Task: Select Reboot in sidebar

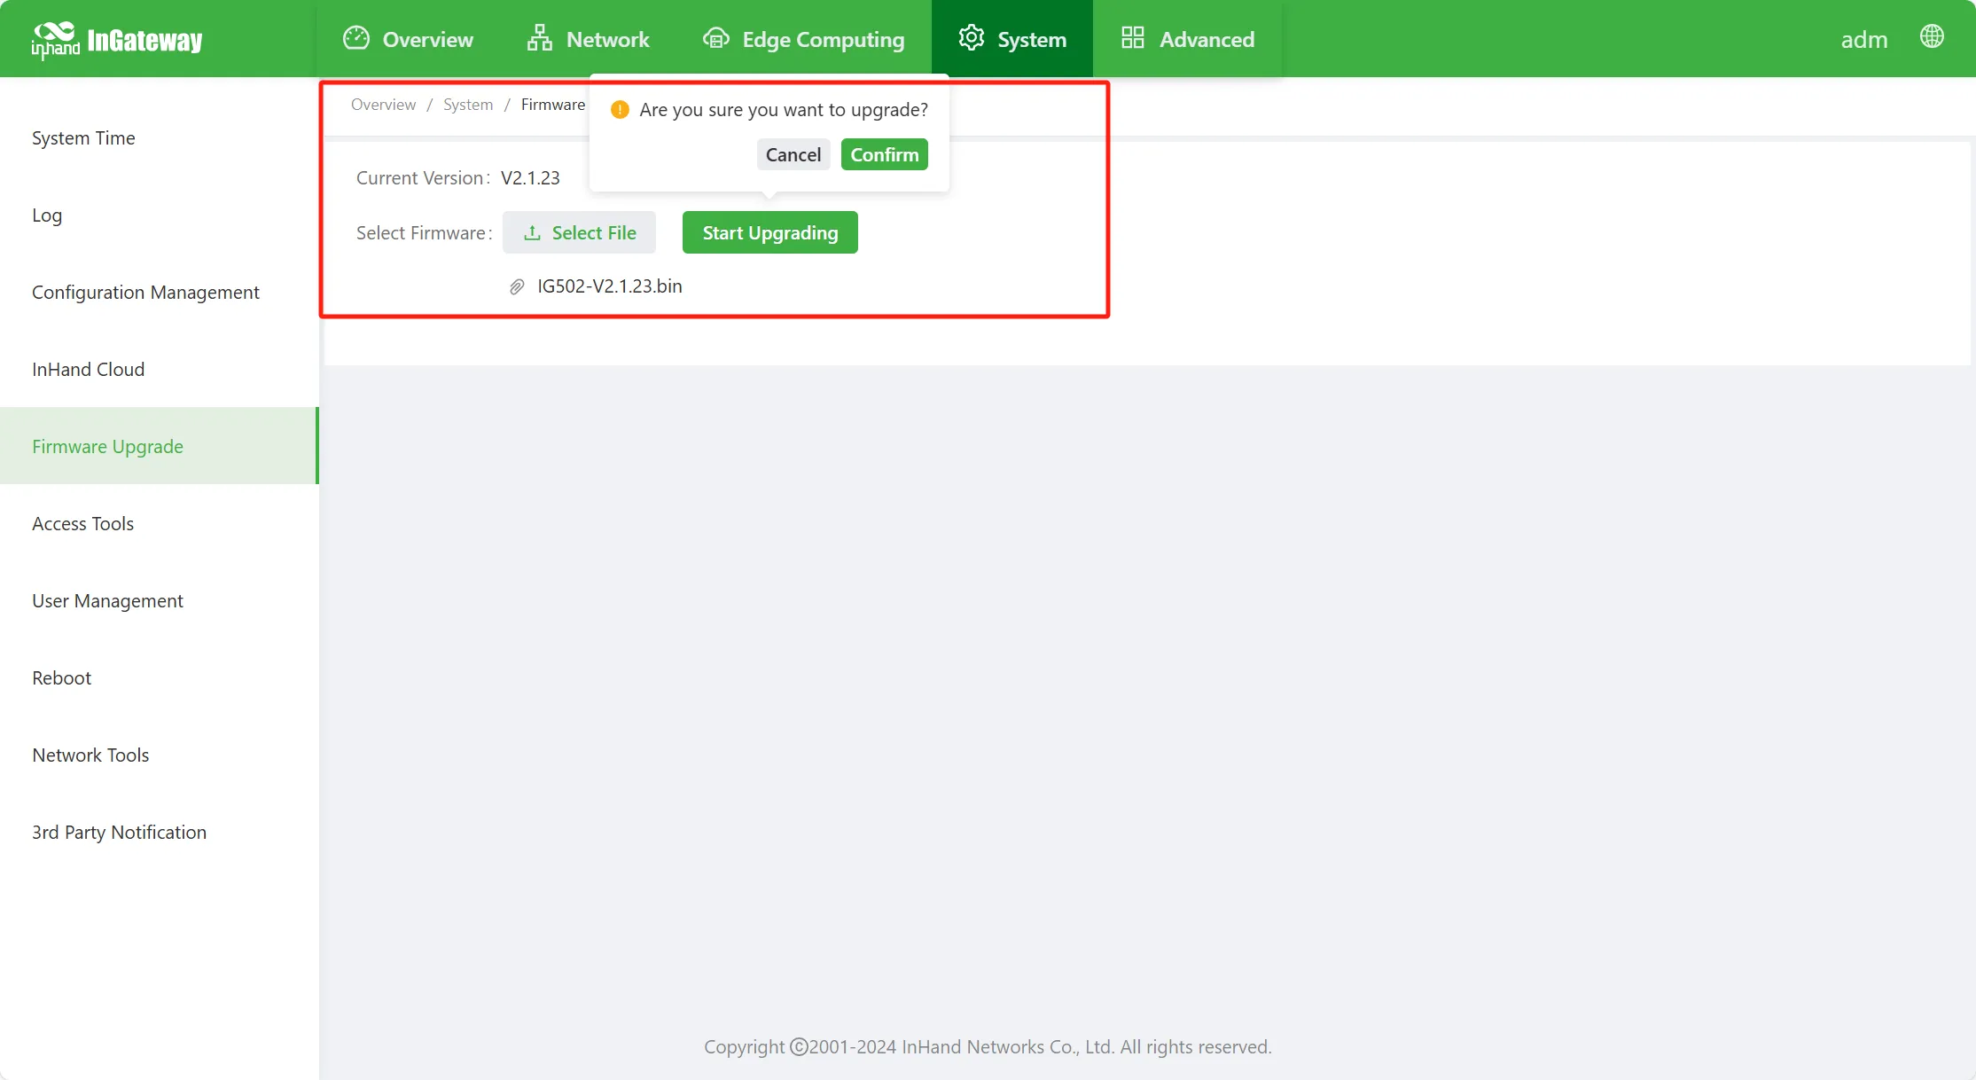Action: click(x=160, y=677)
